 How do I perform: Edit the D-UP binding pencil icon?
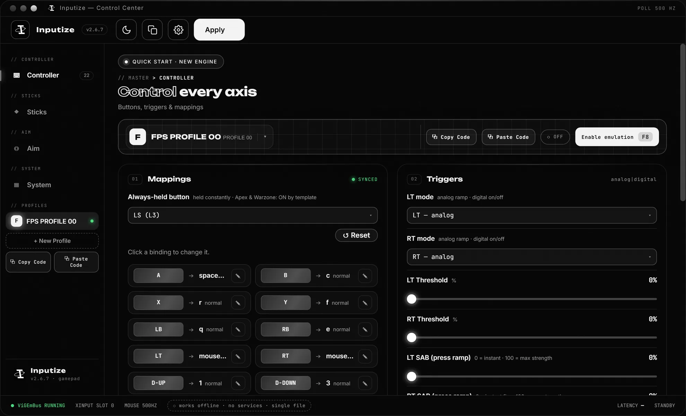(x=238, y=383)
